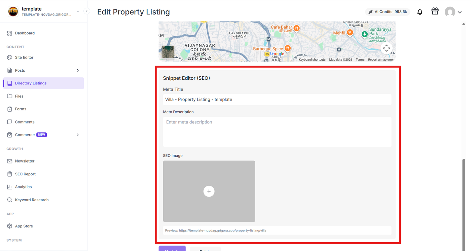Screen dimensions: 471x251
Task: Open the gift rewards icon
Action: [x=435, y=11]
